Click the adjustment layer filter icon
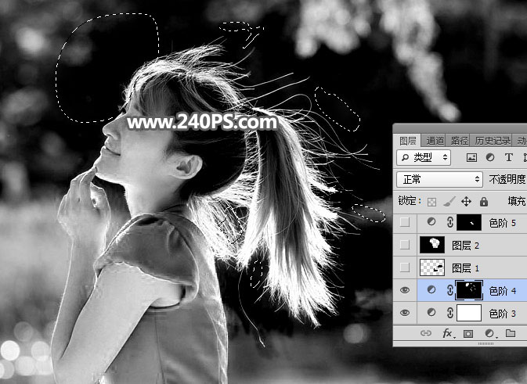 490,157
